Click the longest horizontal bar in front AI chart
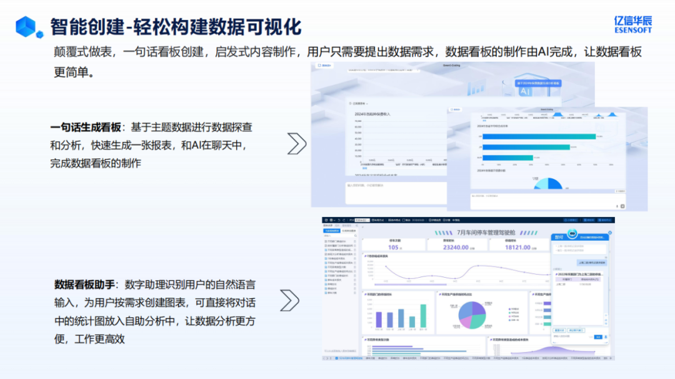The image size is (675, 379). [x=539, y=136]
